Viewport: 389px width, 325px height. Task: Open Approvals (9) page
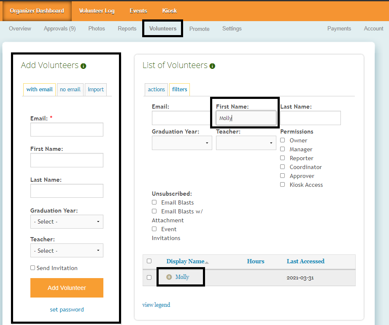coord(60,29)
